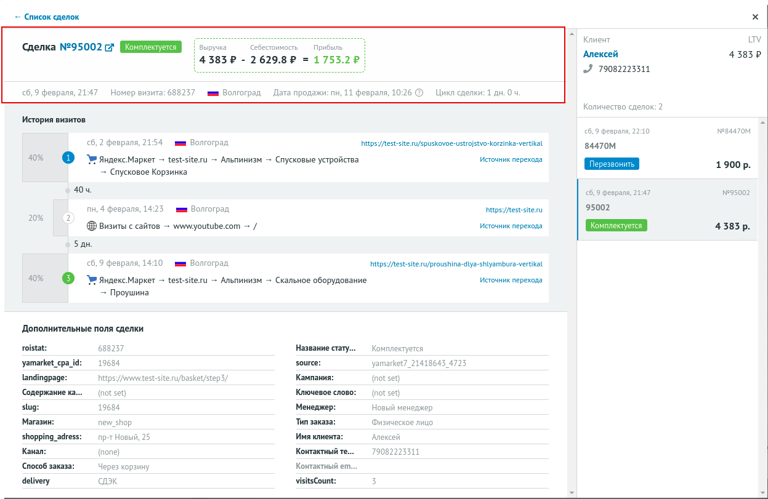Click the sale date help question icon
The image size is (768, 499).
[419, 93]
